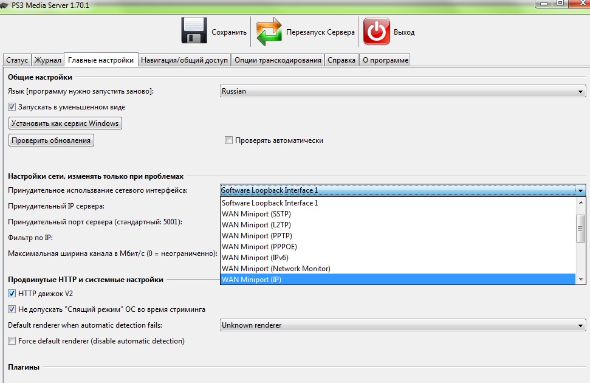Click the Общие настройки section heading
This screenshot has width=590, height=383.
click(40, 77)
